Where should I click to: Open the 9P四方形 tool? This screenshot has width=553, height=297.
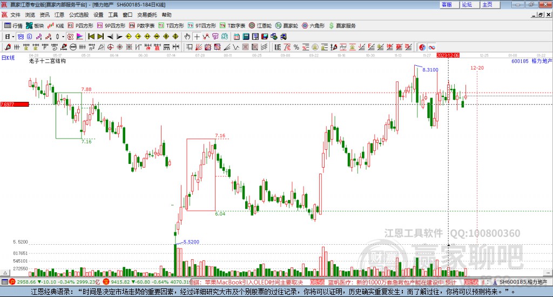[111, 26]
